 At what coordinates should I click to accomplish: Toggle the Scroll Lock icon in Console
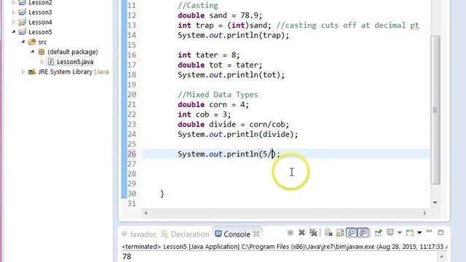pyautogui.click(x=340, y=233)
